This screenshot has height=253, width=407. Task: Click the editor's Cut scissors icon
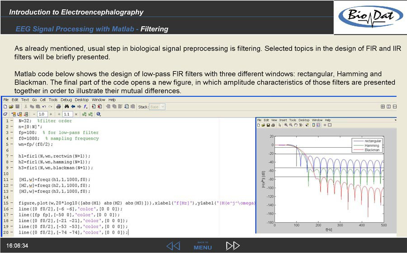point(26,107)
